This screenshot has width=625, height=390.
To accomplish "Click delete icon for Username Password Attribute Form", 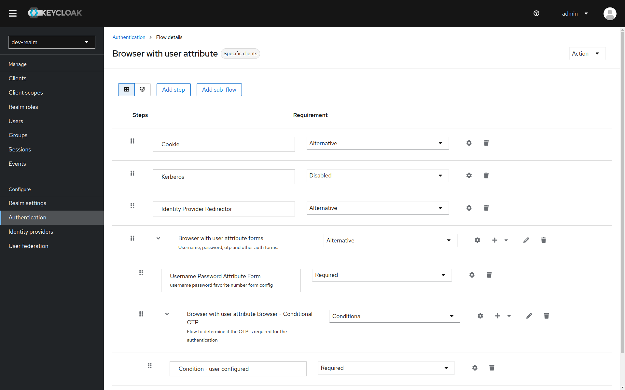I will click(489, 275).
